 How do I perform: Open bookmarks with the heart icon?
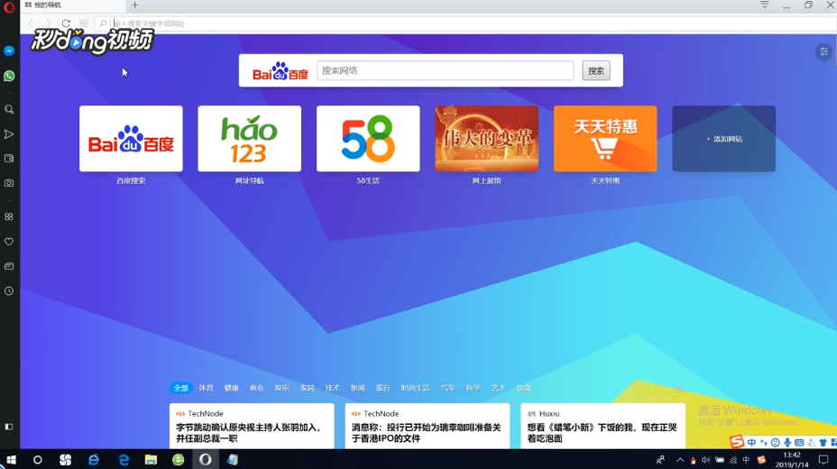click(9, 242)
